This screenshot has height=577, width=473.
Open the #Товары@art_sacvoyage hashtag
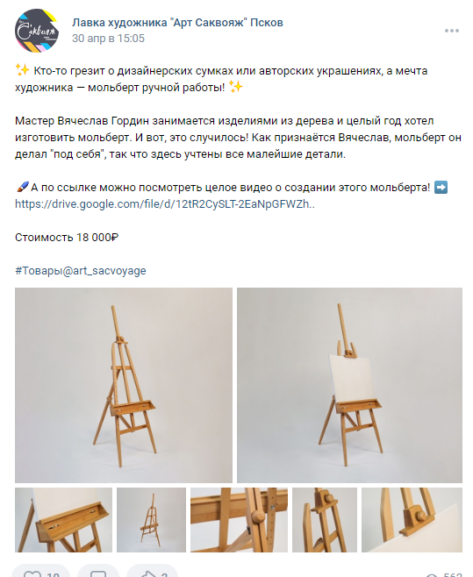click(x=81, y=271)
